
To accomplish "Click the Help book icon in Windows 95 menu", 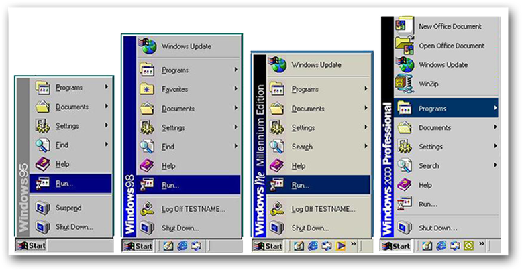I will [x=42, y=163].
